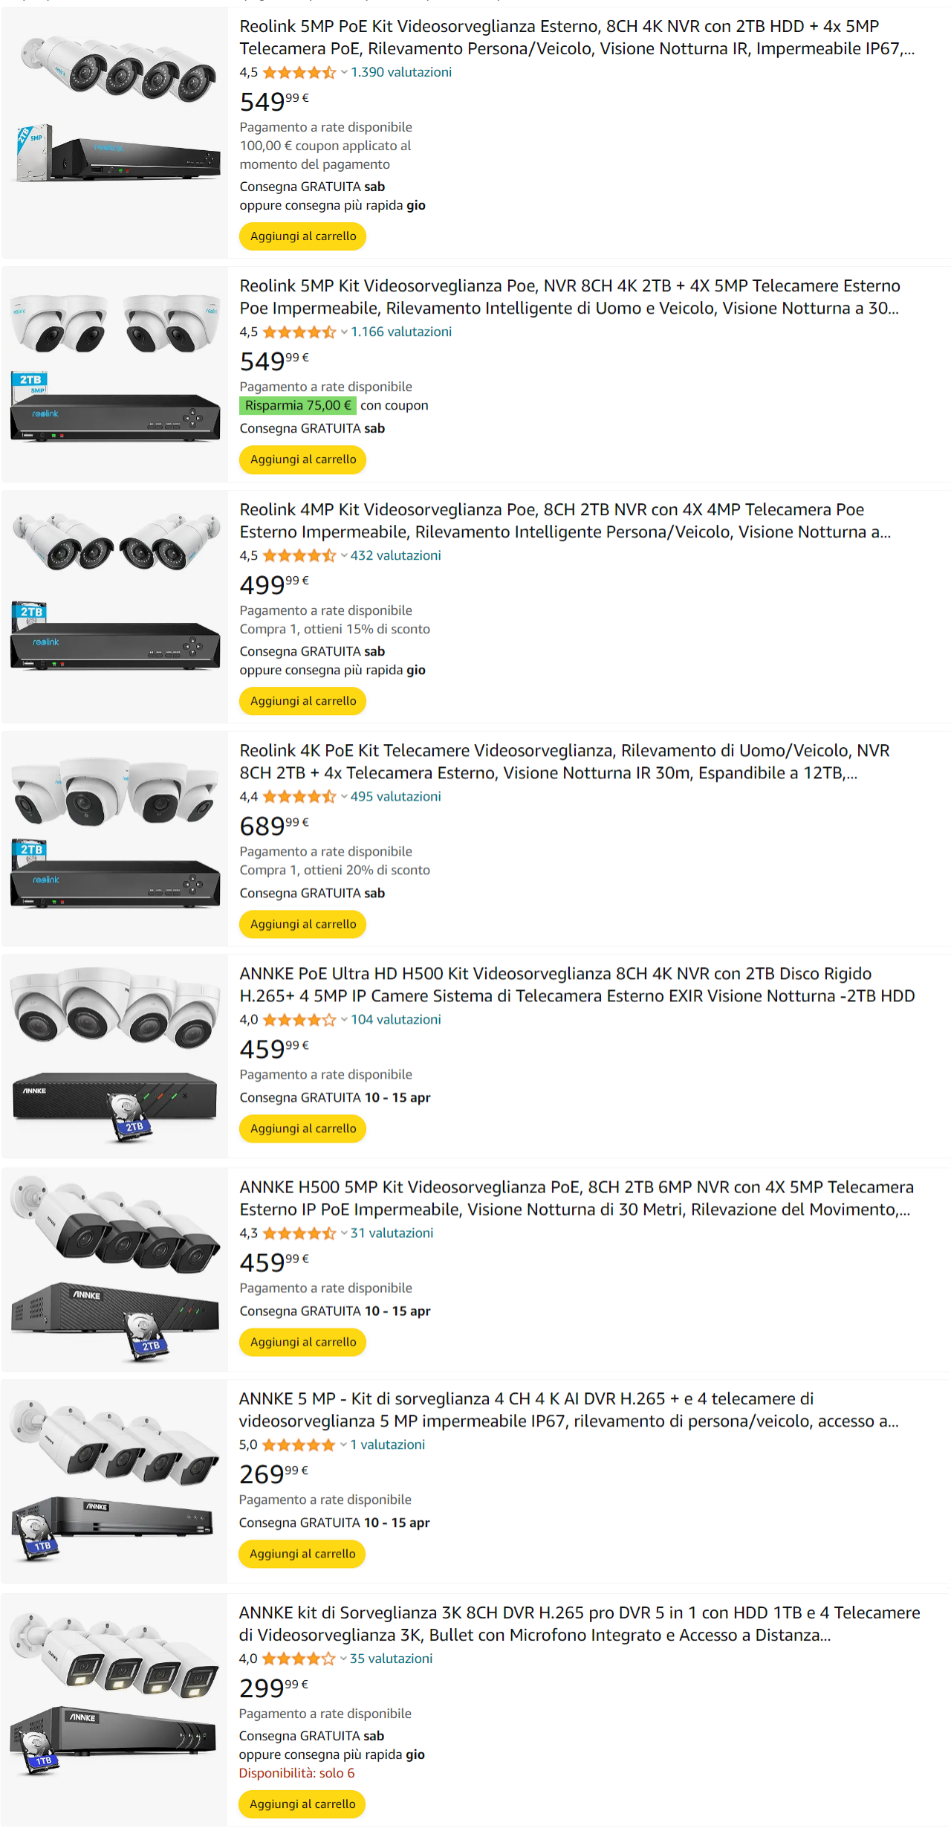This screenshot has width=951, height=1834.
Task: Click the Risparmia 75,00 € coupon badge
Action: pyautogui.click(x=297, y=405)
